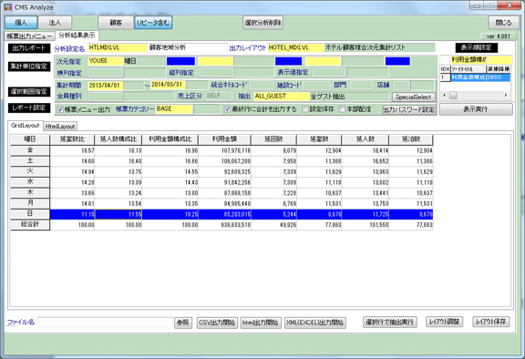Run 表示実行
Screen dimensions: 525x359
click(x=476, y=109)
